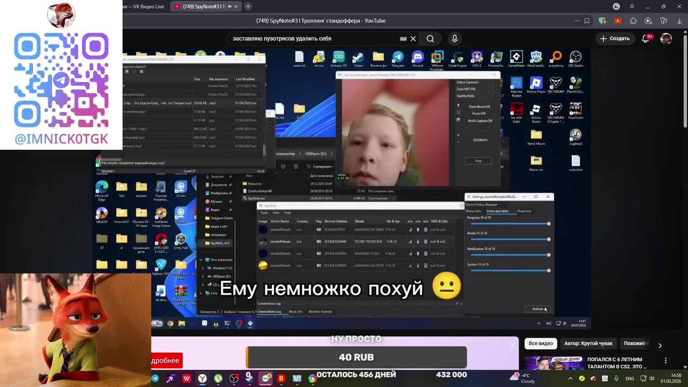Switch to the Phone Info tab
The image size is (688, 387).
tap(473, 211)
